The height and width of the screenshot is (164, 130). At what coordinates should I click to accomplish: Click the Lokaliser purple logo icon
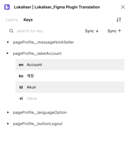(7, 7)
